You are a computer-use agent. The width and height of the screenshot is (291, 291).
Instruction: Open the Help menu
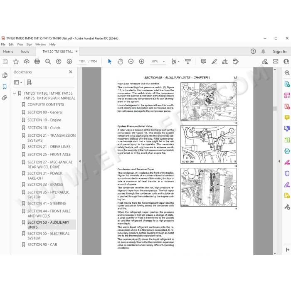(x=52, y=44)
